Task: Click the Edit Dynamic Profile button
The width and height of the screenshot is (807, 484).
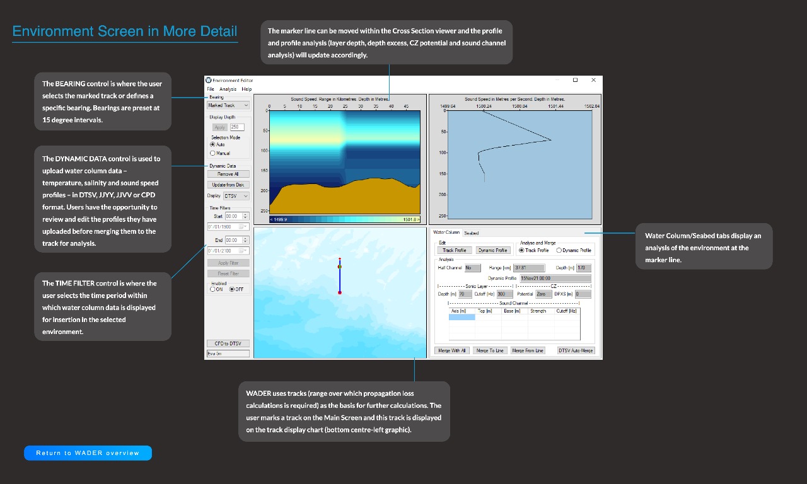Action: (x=493, y=250)
